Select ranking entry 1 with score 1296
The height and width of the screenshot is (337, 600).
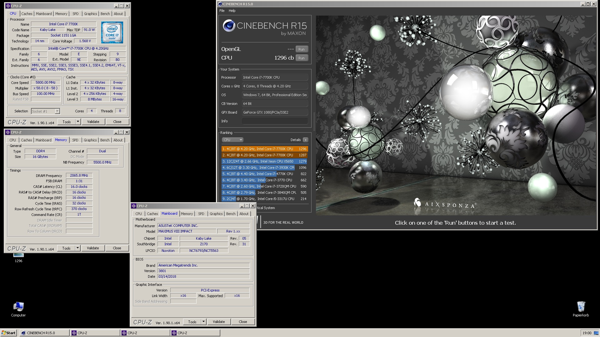coord(264,149)
